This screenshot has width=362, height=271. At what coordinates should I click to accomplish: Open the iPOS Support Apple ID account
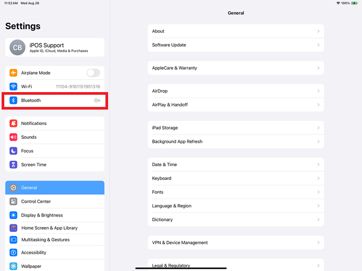click(55, 47)
